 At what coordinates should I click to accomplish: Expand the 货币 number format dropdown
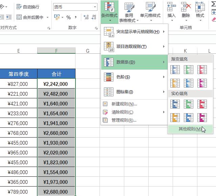pos(95,7)
